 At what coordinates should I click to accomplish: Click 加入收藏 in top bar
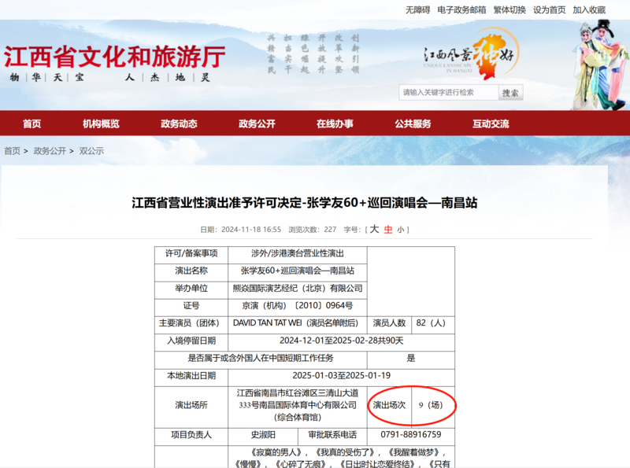click(589, 10)
